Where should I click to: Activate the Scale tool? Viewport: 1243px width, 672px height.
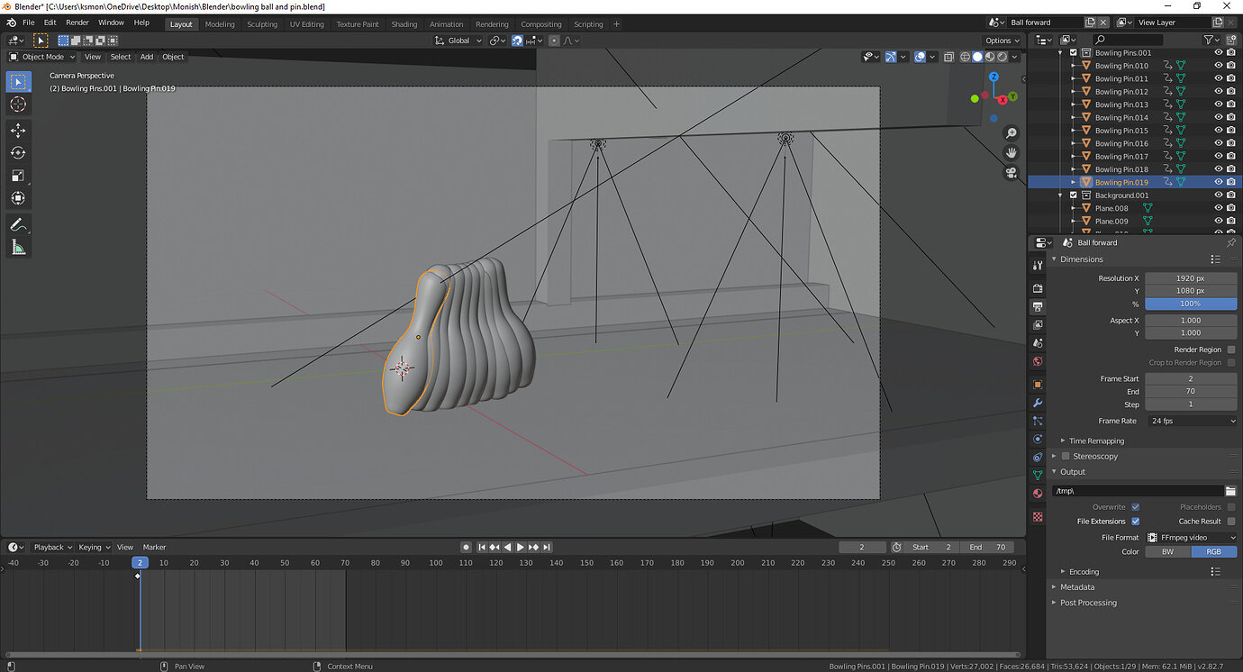point(18,176)
